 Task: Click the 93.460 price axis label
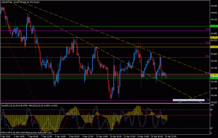tap(214, 54)
